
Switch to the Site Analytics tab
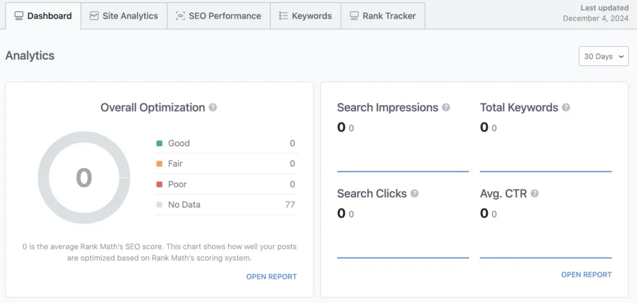129,16
